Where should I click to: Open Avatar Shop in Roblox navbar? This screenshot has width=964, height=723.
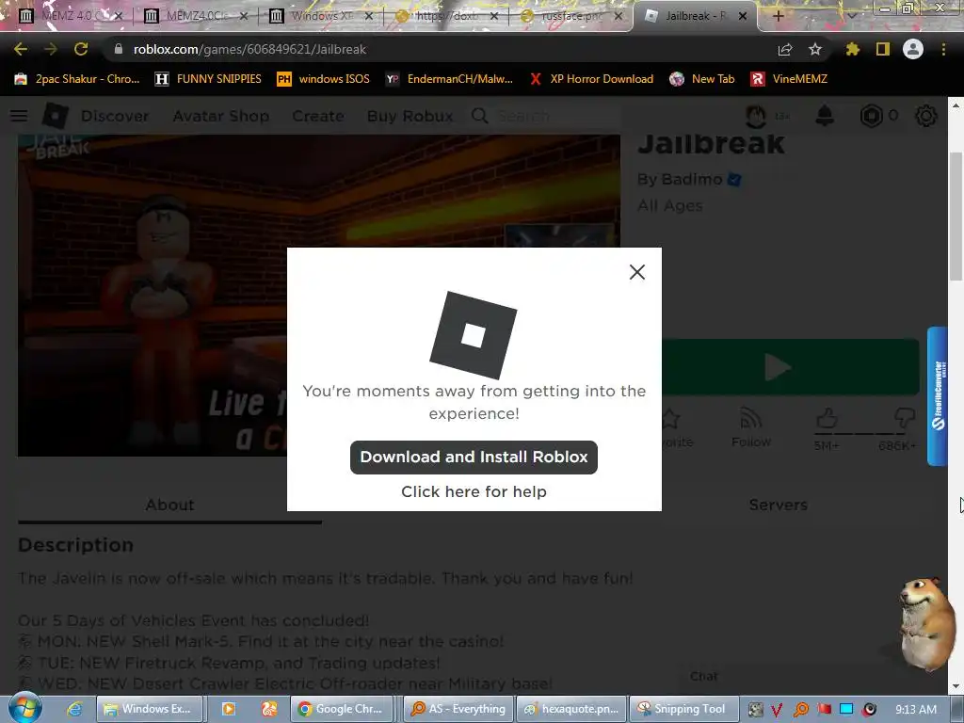click(x=220, y=116)
